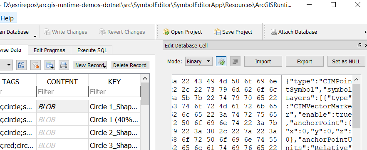Click the Export button
The height and width of the screenshot is (150, 367).
point(305,61)
